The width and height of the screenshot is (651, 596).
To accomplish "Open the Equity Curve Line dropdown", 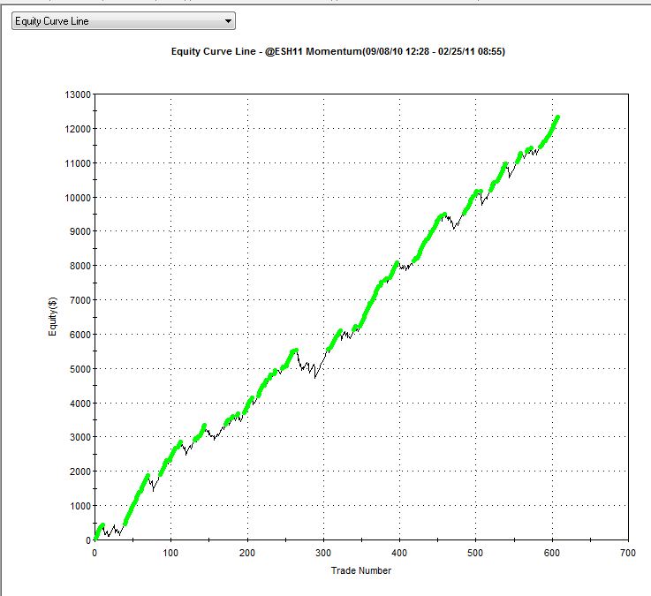I will (x=124, y=21).
